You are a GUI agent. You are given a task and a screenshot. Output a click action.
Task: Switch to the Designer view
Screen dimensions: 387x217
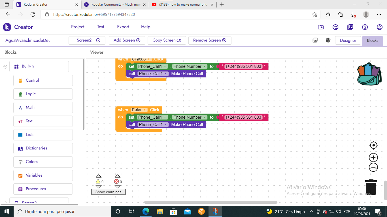[348, 40]
